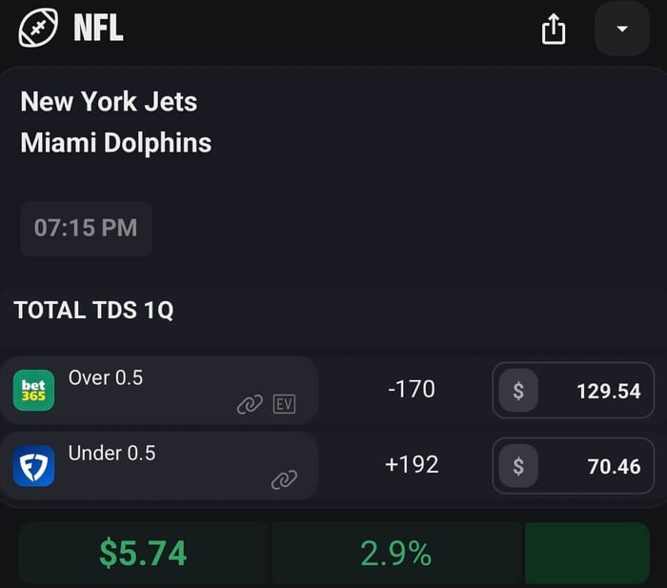Select the -170 odds value
This screenshot has height=588, width=667.
(x=412, y=389)
